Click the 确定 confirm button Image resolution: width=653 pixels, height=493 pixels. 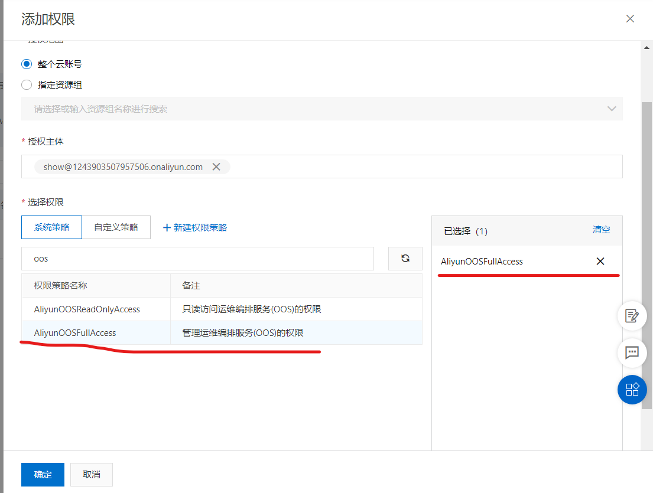[x=43, y=474]
